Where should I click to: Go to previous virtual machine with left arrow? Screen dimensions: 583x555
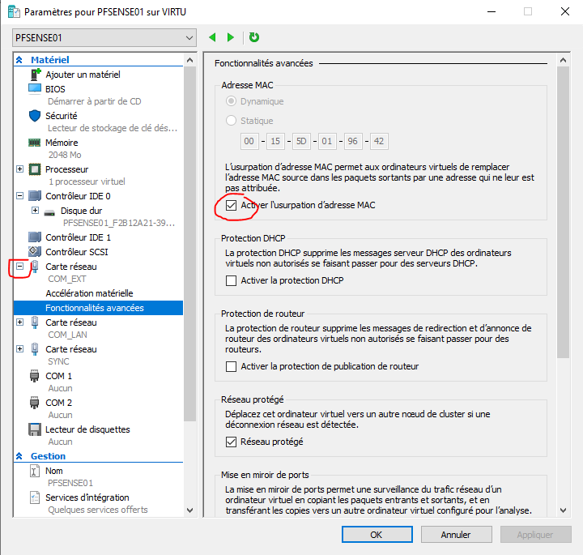coord(213,37)
